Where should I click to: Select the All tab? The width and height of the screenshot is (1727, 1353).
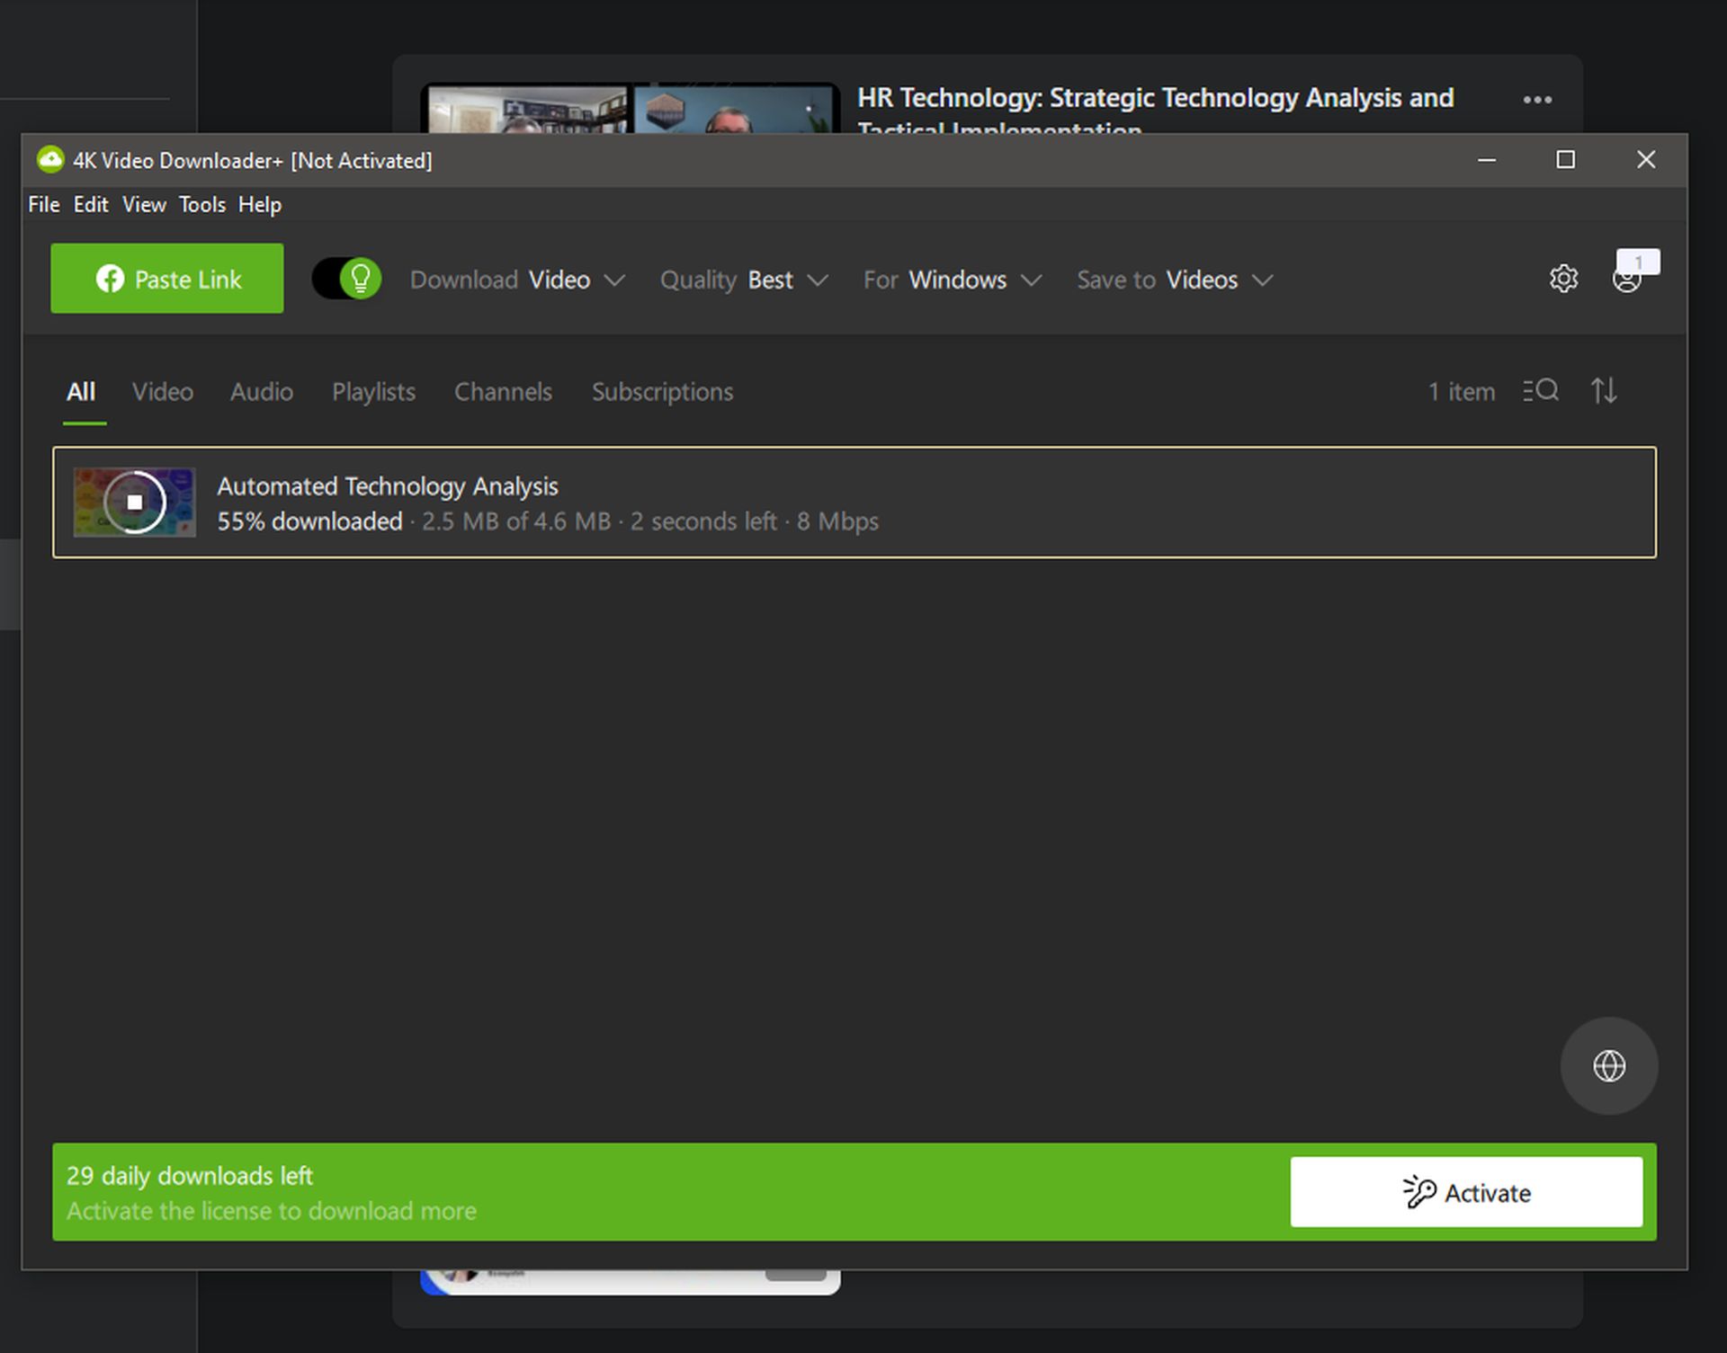78,392
